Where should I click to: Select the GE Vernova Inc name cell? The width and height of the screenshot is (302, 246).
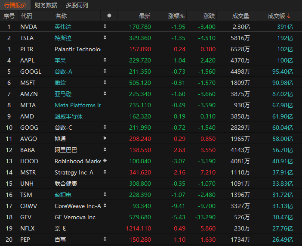(x=75, y=217)
